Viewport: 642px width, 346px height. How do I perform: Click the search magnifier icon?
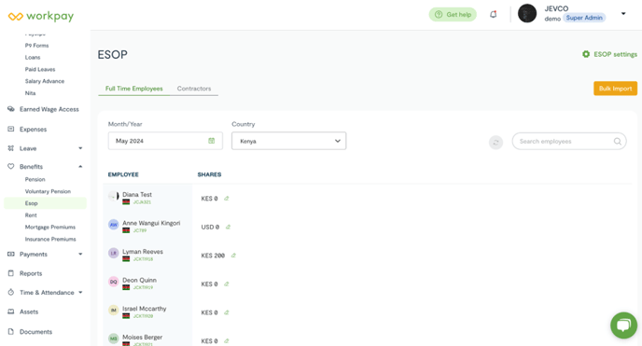(618, 142)
